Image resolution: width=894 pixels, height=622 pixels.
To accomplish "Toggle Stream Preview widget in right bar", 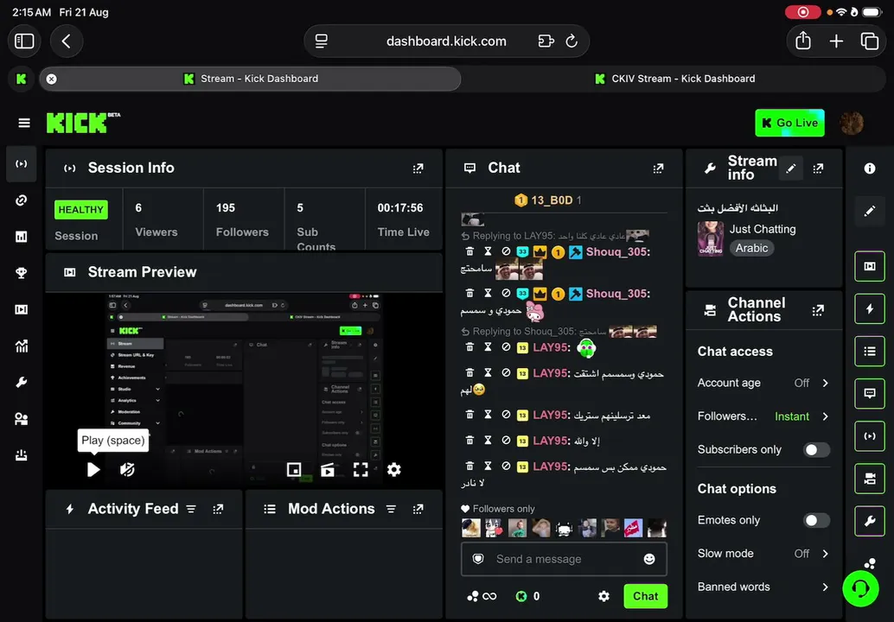I will (870, 266).
